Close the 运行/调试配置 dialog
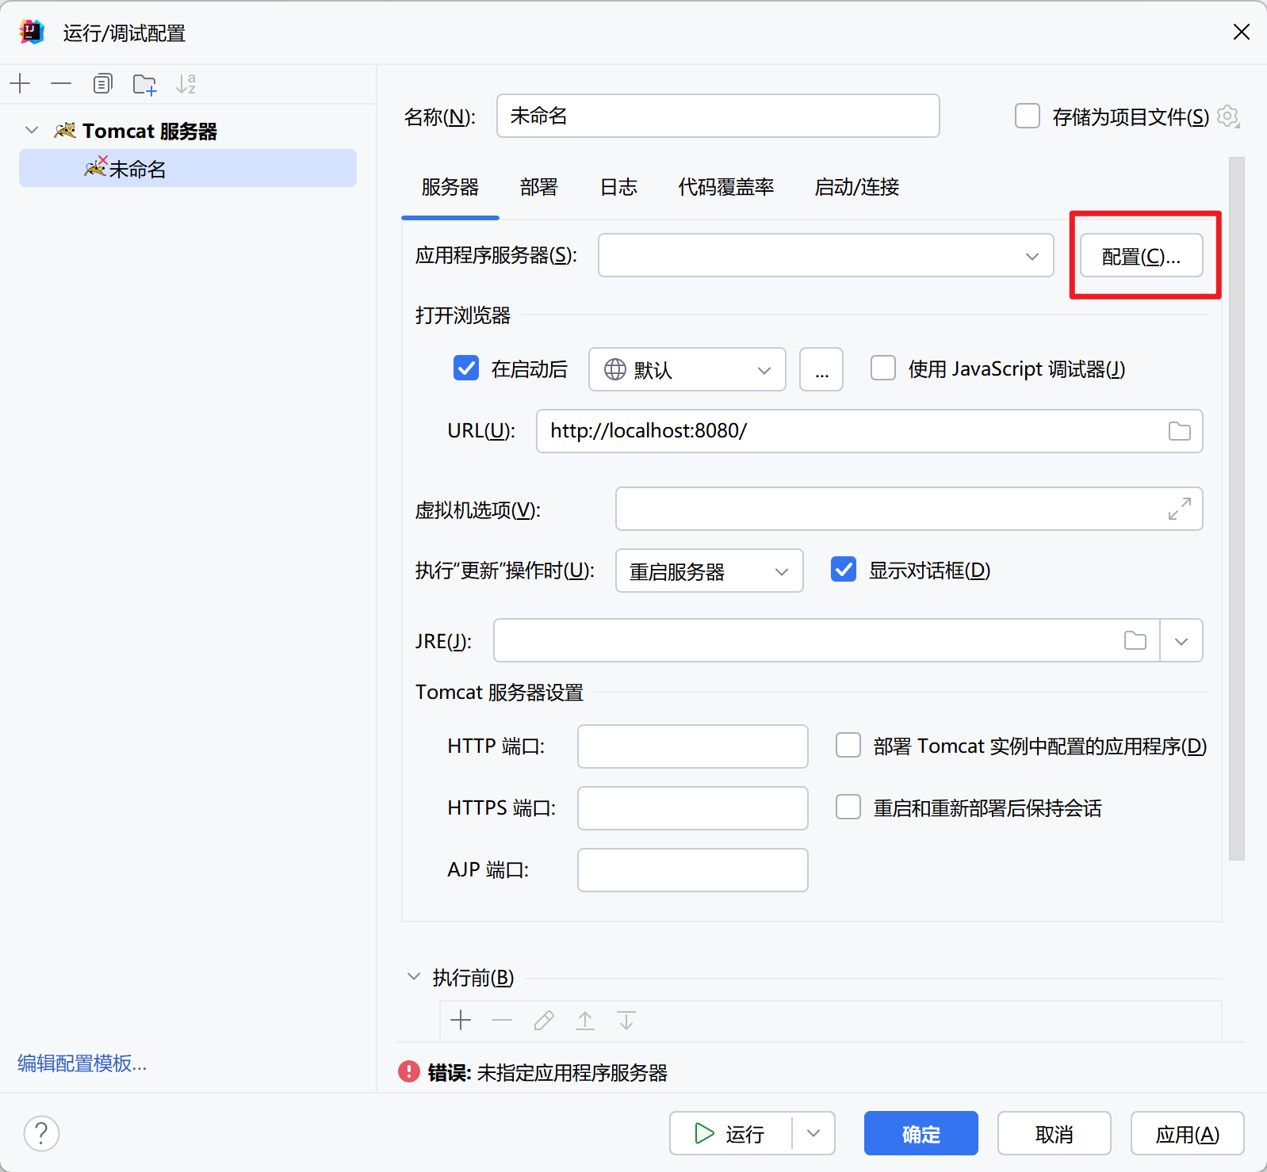Screen dimensions: 1267x1172 pyautogui.click(x=1242, y=32)
